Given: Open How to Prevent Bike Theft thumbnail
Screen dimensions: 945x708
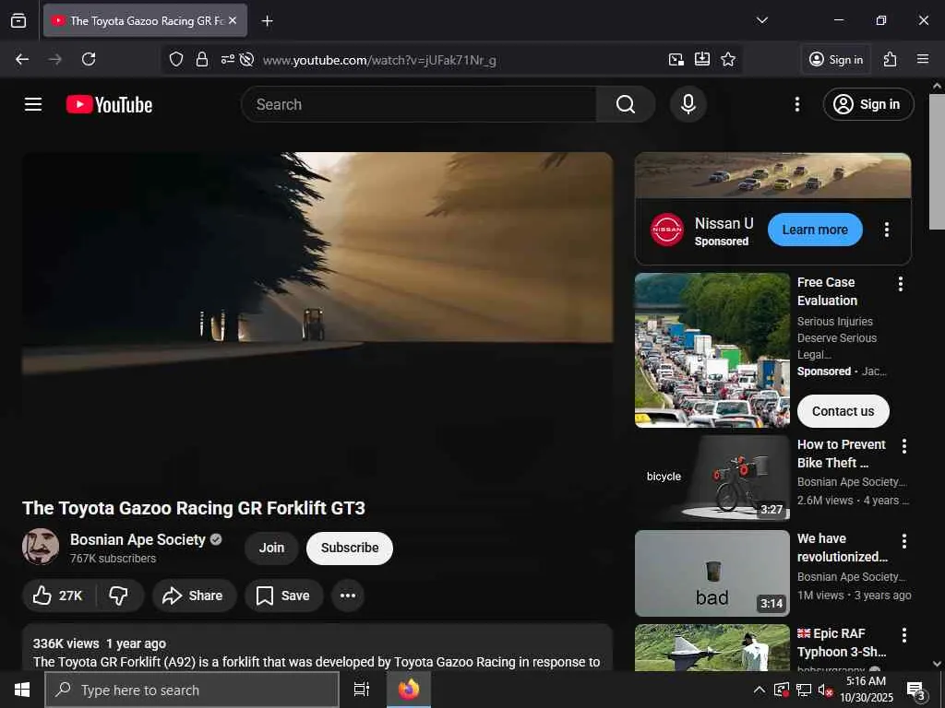Looking at the screenshot, I should click(712, 478).
